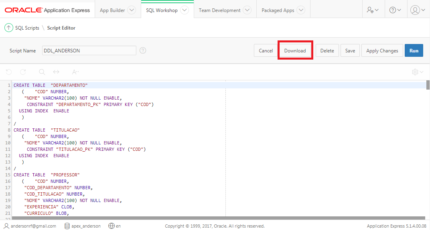Click the Apply Changes button
The image size is (430, 230).
click(382, 50)
